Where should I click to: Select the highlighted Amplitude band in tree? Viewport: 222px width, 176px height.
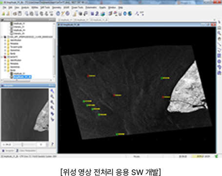point(22,77)
